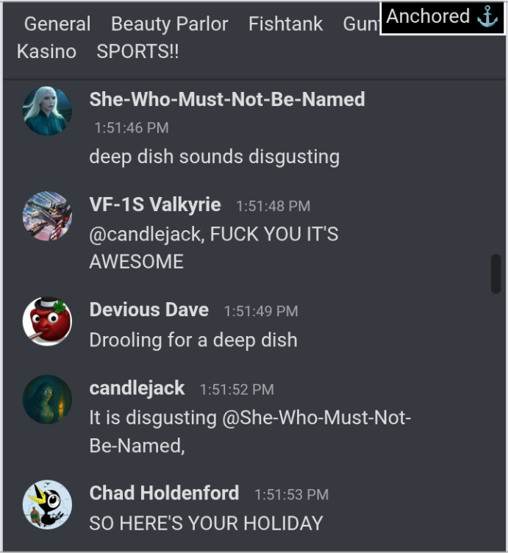Click the Devious Dave username
The height and width of the screenshot is (553, 508).
(149, 310)
